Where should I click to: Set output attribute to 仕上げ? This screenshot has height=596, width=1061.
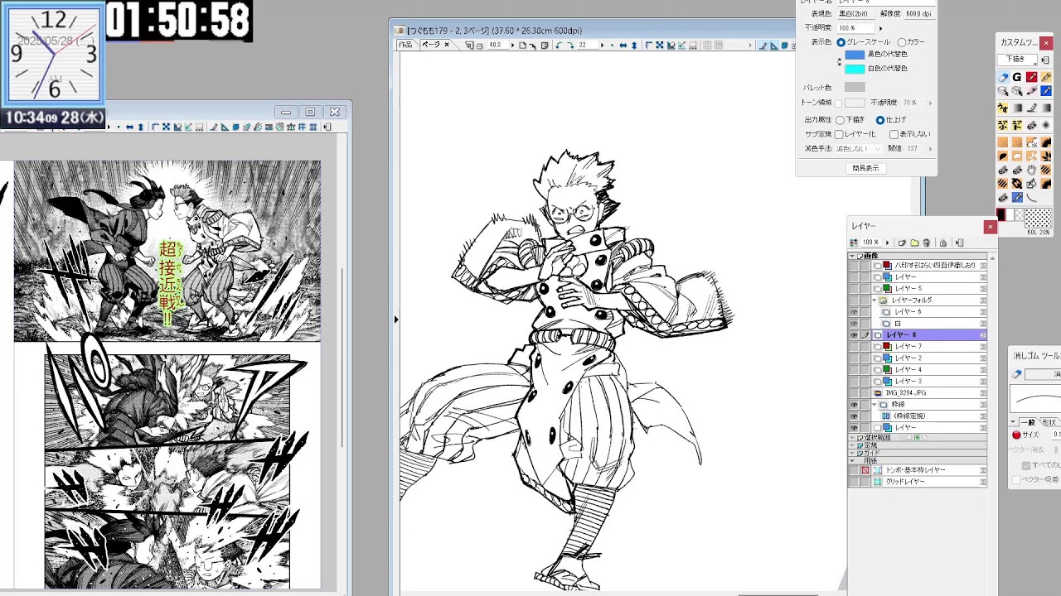point(879,120)
